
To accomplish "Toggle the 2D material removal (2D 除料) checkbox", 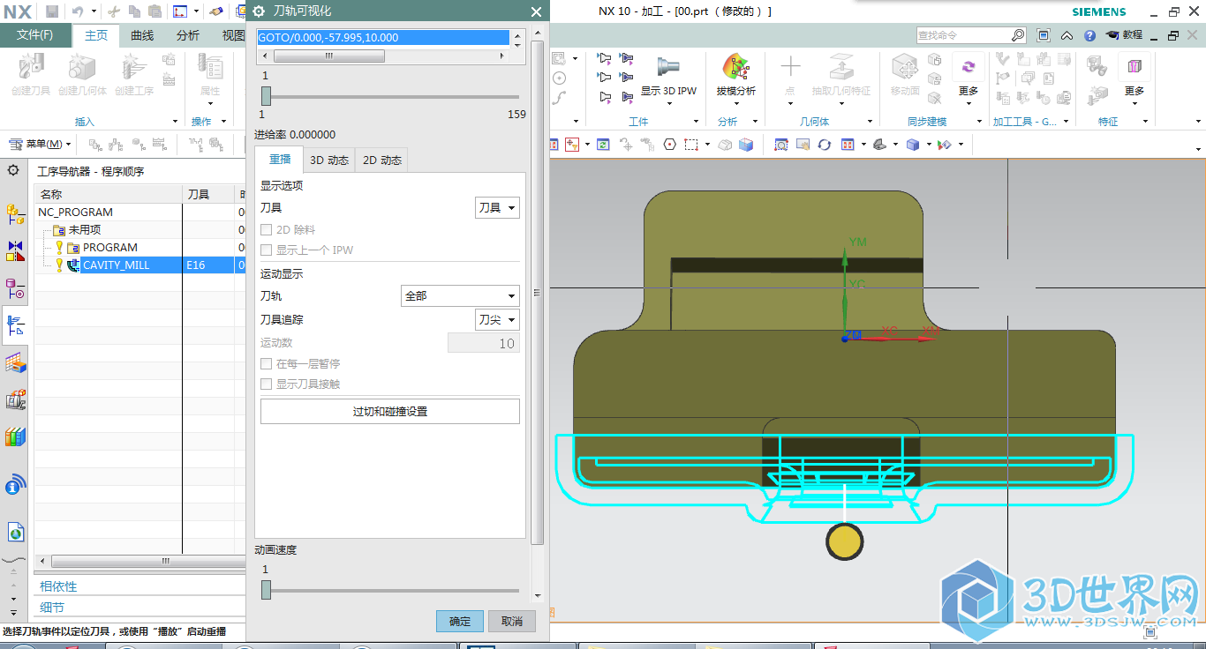I will 267,229.
